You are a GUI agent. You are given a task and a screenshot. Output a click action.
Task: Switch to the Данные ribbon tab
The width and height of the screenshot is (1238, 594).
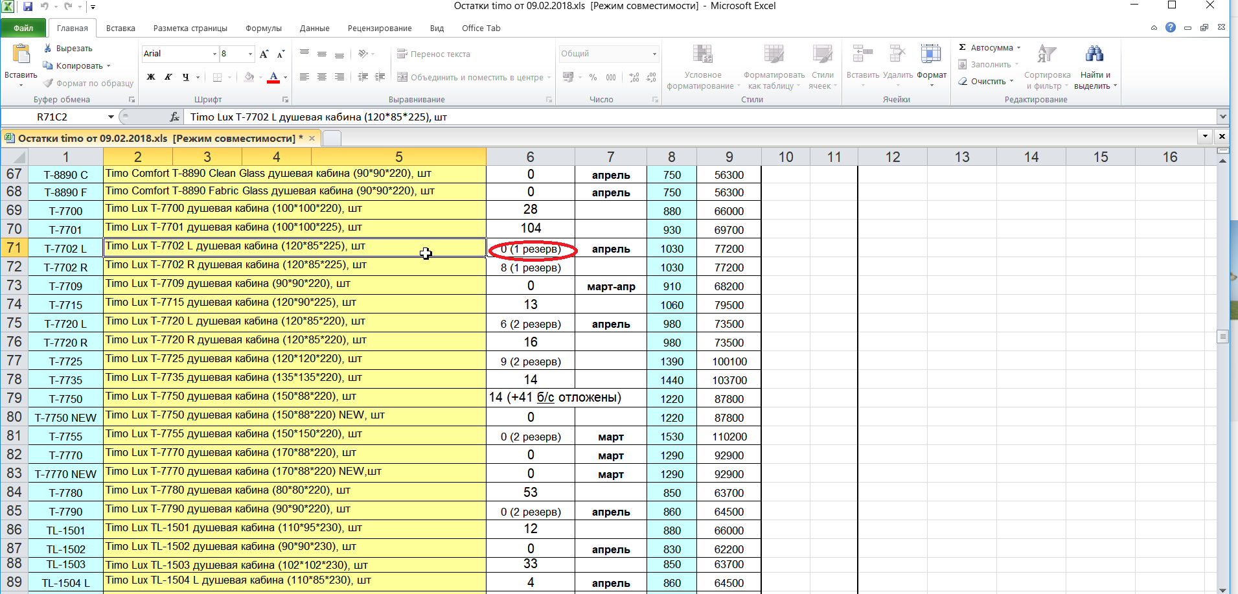[x=315, y=29]
